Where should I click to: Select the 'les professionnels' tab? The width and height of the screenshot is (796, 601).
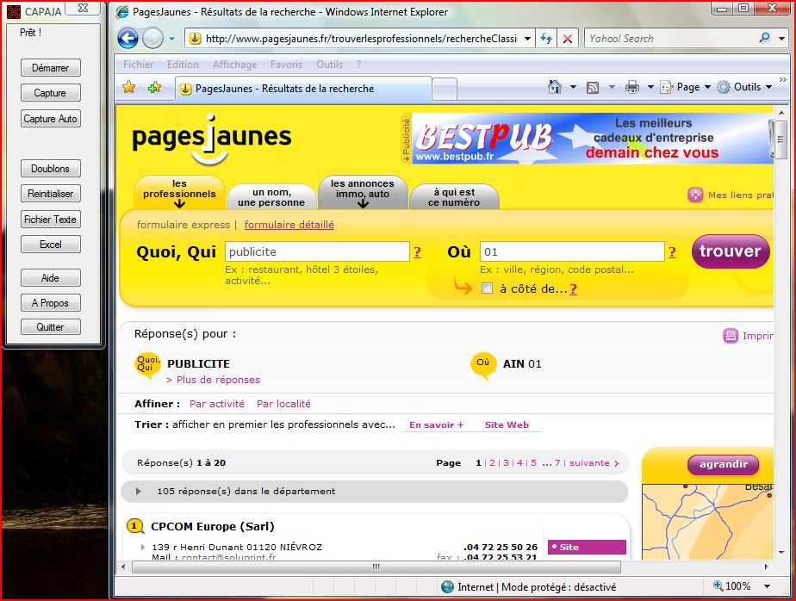[x=179, y=193]
